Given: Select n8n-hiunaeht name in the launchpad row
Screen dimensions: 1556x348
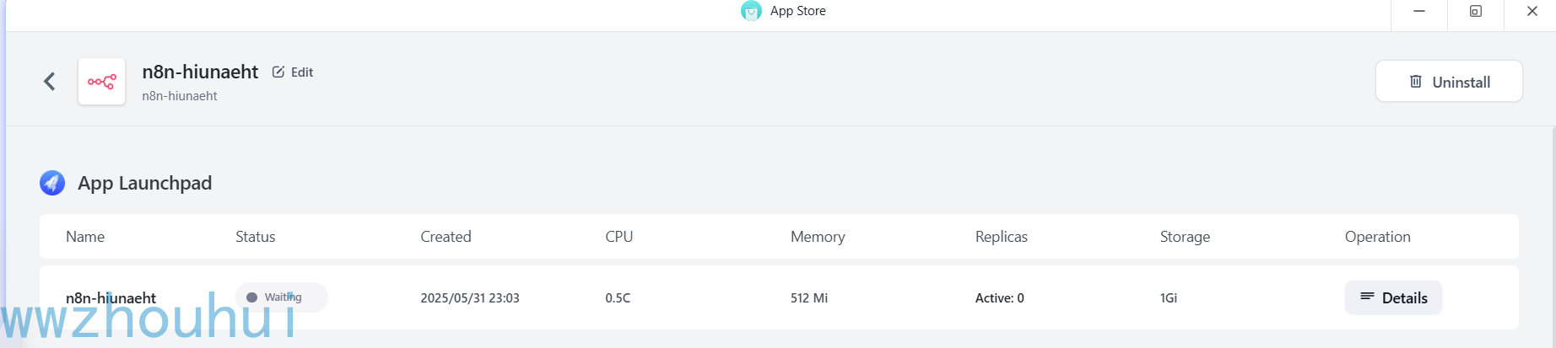Looking at the screenshot, I should (111, 297).
